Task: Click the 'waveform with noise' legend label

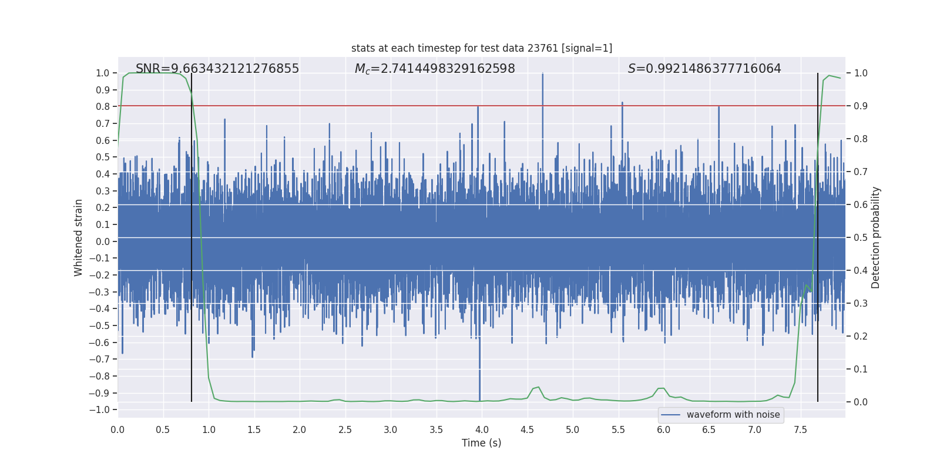Action: [x=733, y=415]
